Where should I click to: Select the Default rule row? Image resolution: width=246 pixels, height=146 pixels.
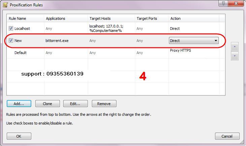116,53
